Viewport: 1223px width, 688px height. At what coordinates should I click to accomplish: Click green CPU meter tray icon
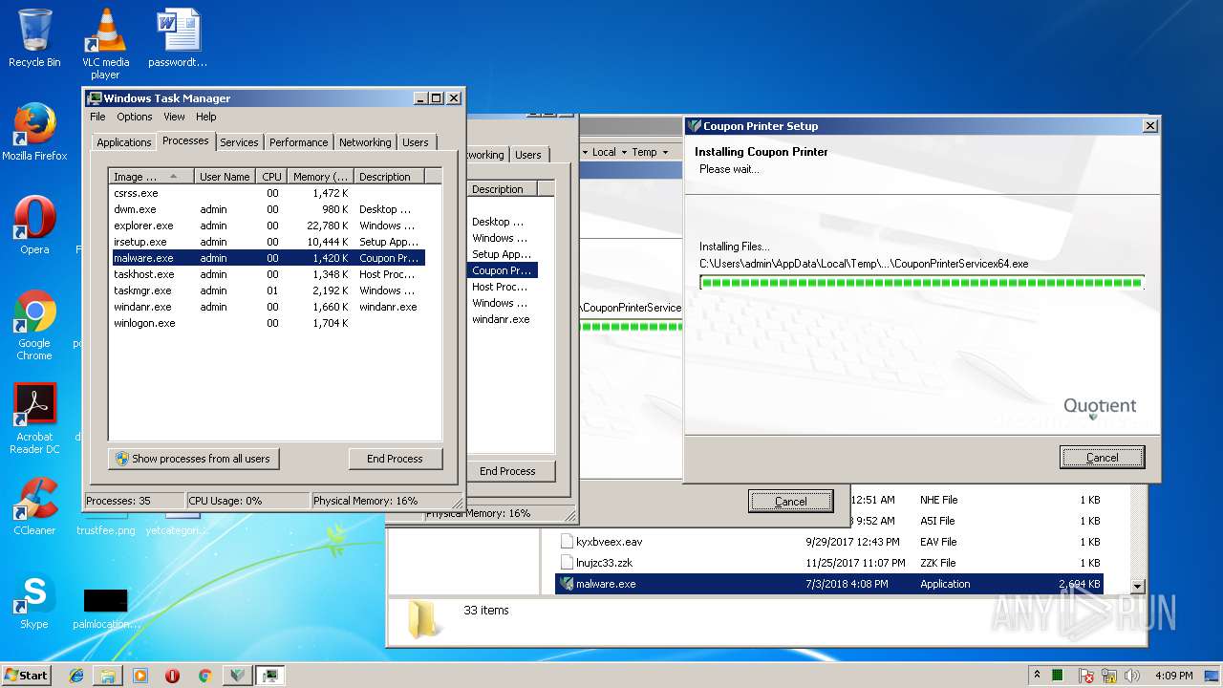1058,676
